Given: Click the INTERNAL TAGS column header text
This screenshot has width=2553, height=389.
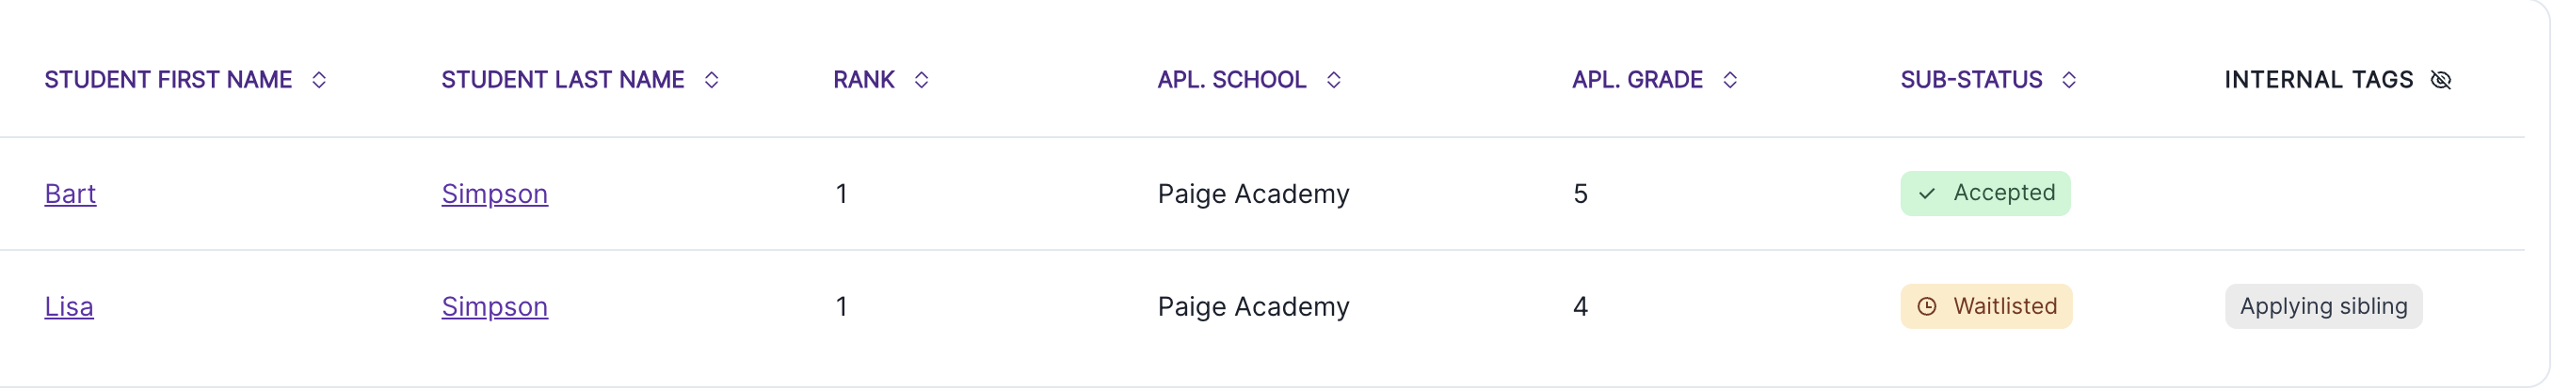Looking at the screenshot, I should [2318, 80].
